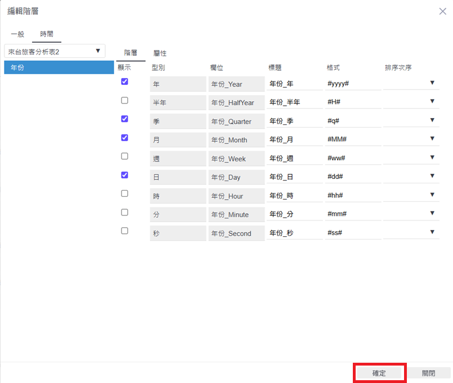Open the 階層 tab
Image resolution: width=453 pixels, height=383 pixels.
[x=131, y=53]
